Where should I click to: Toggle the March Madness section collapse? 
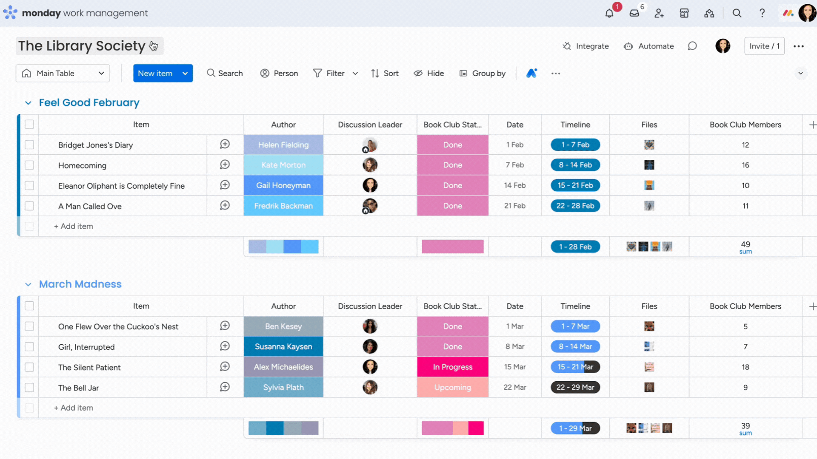click(28, 283)
